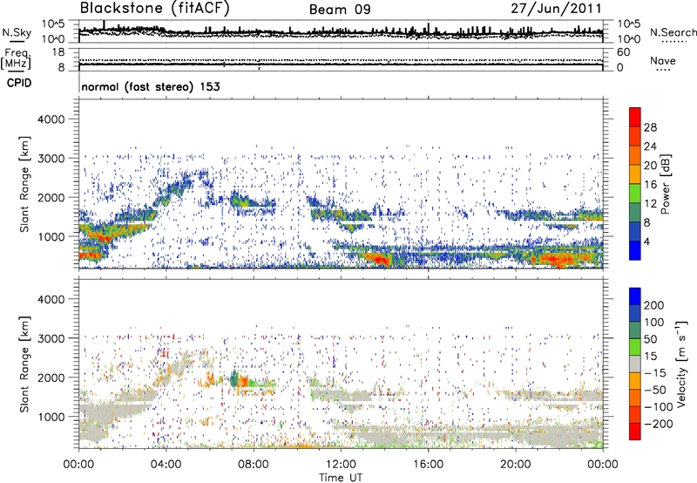Click the 20 label on power colorbar
This screenshot has width=697, height=483.
tap(650, 166)
